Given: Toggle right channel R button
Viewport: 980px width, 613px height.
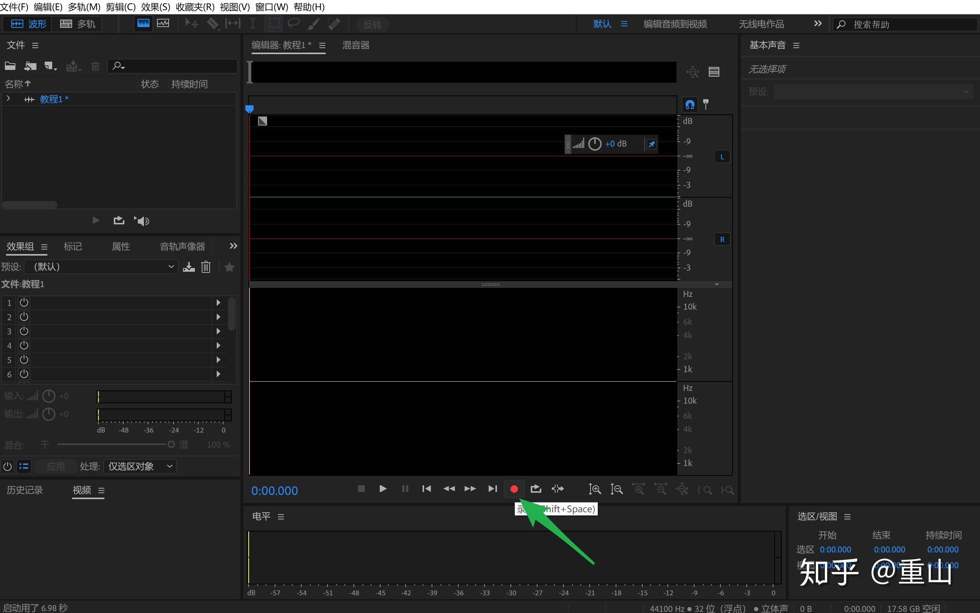Looking at the screenshot, I should coord(722,240).
